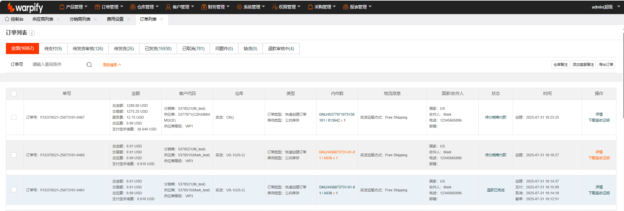Click the 导出订单 export button
The width and height of the screenshot is (624, 211).
click(x=606, y=65)
